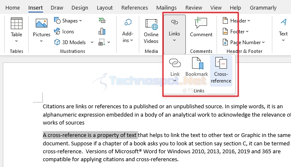
Task: Open the Help tab
Action: click(x=235, y=8)
